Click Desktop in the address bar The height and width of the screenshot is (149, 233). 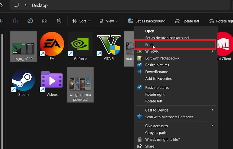[40, 5]
